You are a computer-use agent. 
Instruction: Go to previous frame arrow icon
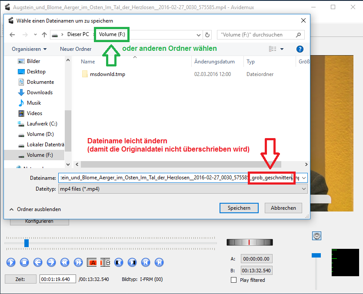[38, 262]
